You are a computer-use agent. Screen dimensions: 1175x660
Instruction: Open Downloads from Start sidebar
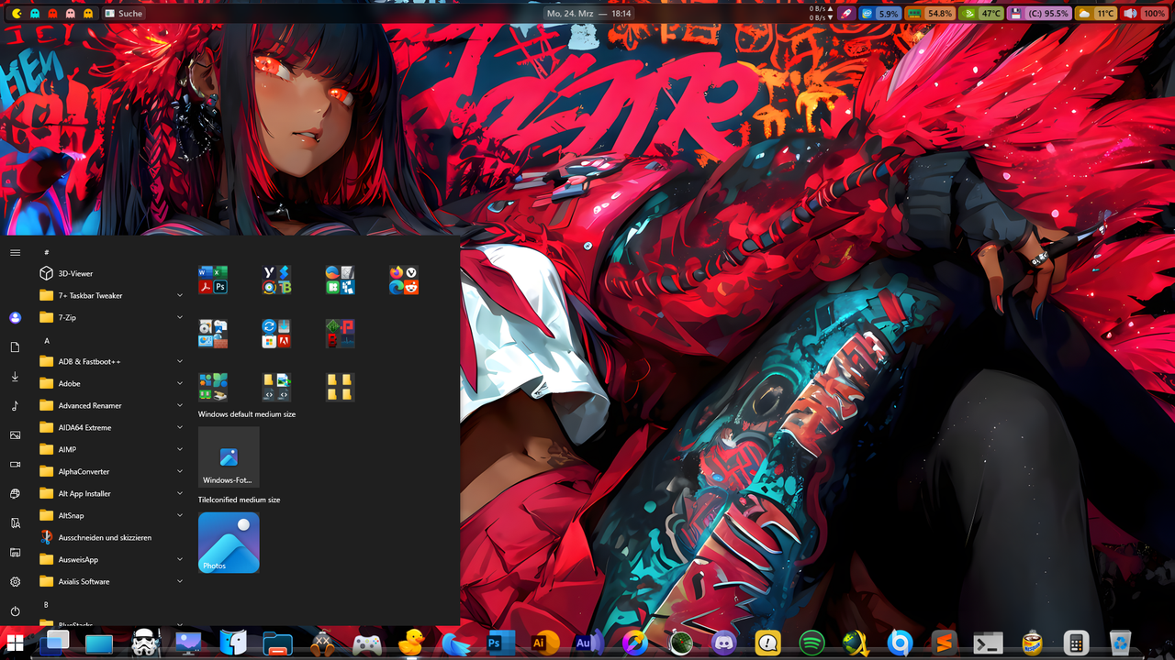point(15,377)
